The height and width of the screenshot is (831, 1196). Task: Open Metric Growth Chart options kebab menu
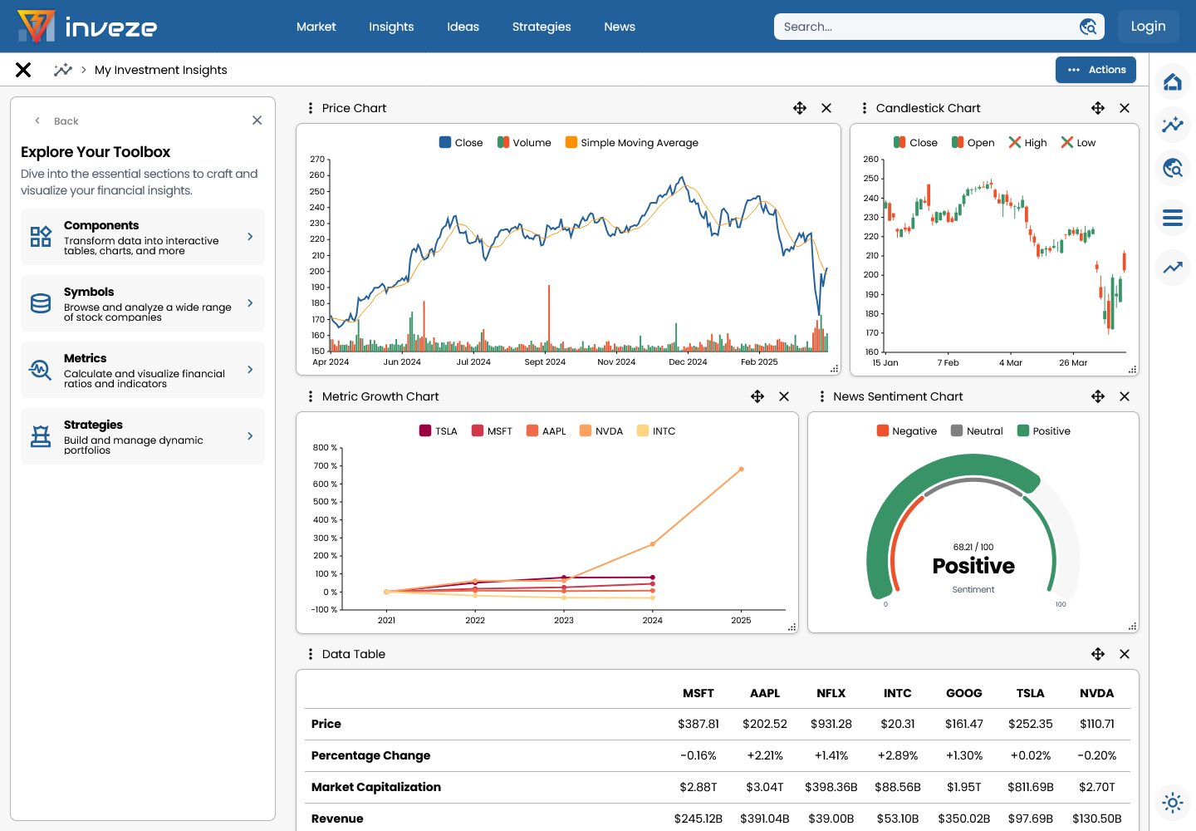point(311,396)
